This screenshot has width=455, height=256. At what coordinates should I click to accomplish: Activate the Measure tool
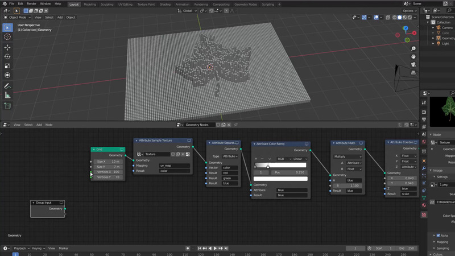(x=7, y=95)
